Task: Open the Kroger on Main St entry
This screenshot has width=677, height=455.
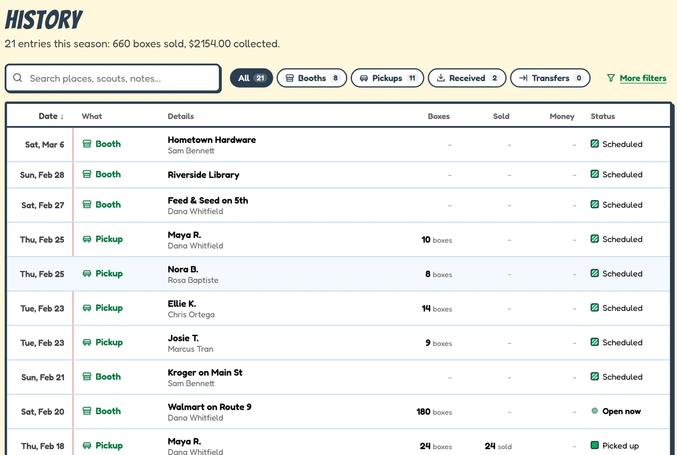Action: pyautogui.click(x=338, y=377)
